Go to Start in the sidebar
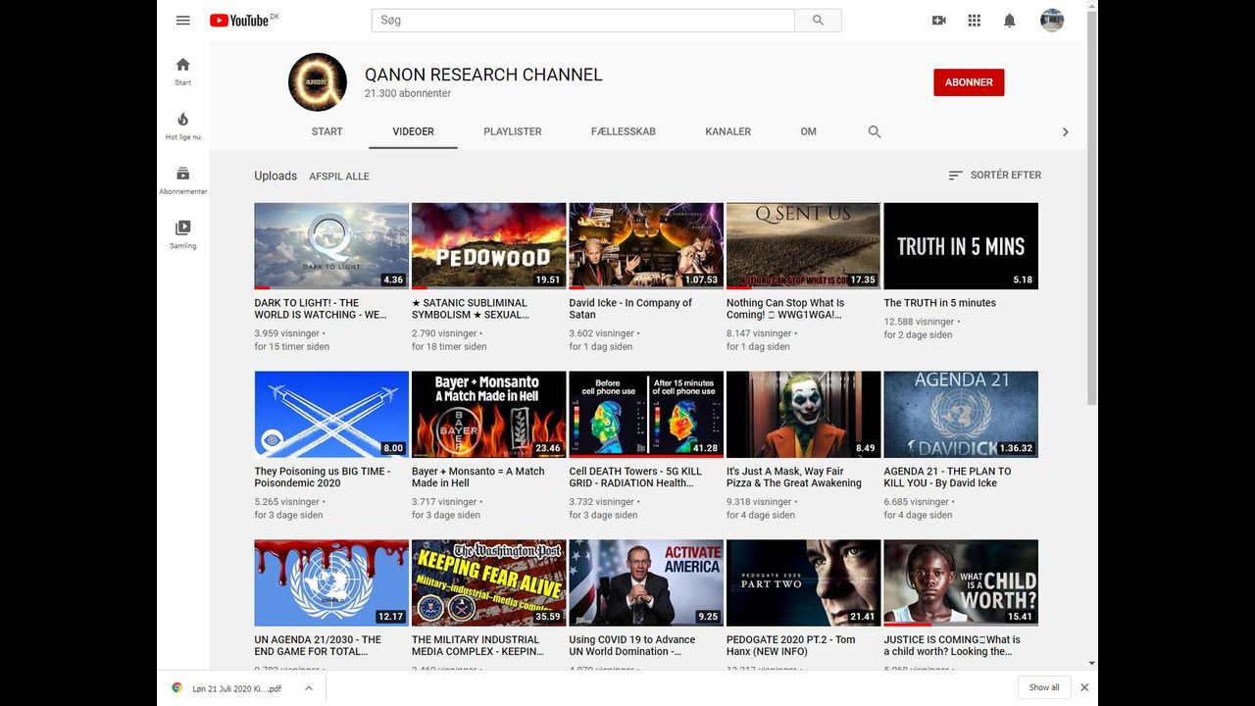 (x=183, y=71)
